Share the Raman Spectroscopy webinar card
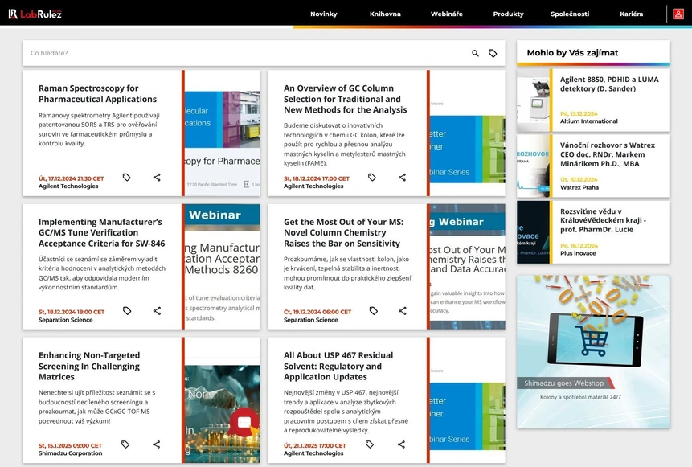This screenshot has width=692, height=467. click(x=157, y=178)
